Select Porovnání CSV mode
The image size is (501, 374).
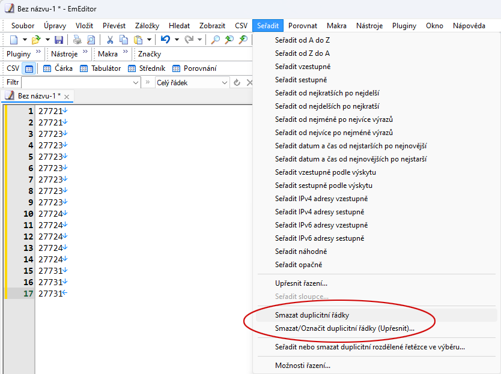tap(194, 68)
